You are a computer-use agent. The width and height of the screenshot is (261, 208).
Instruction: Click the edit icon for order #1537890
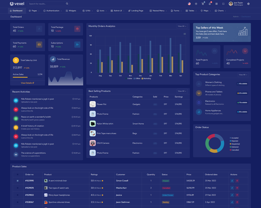point(232,181)
